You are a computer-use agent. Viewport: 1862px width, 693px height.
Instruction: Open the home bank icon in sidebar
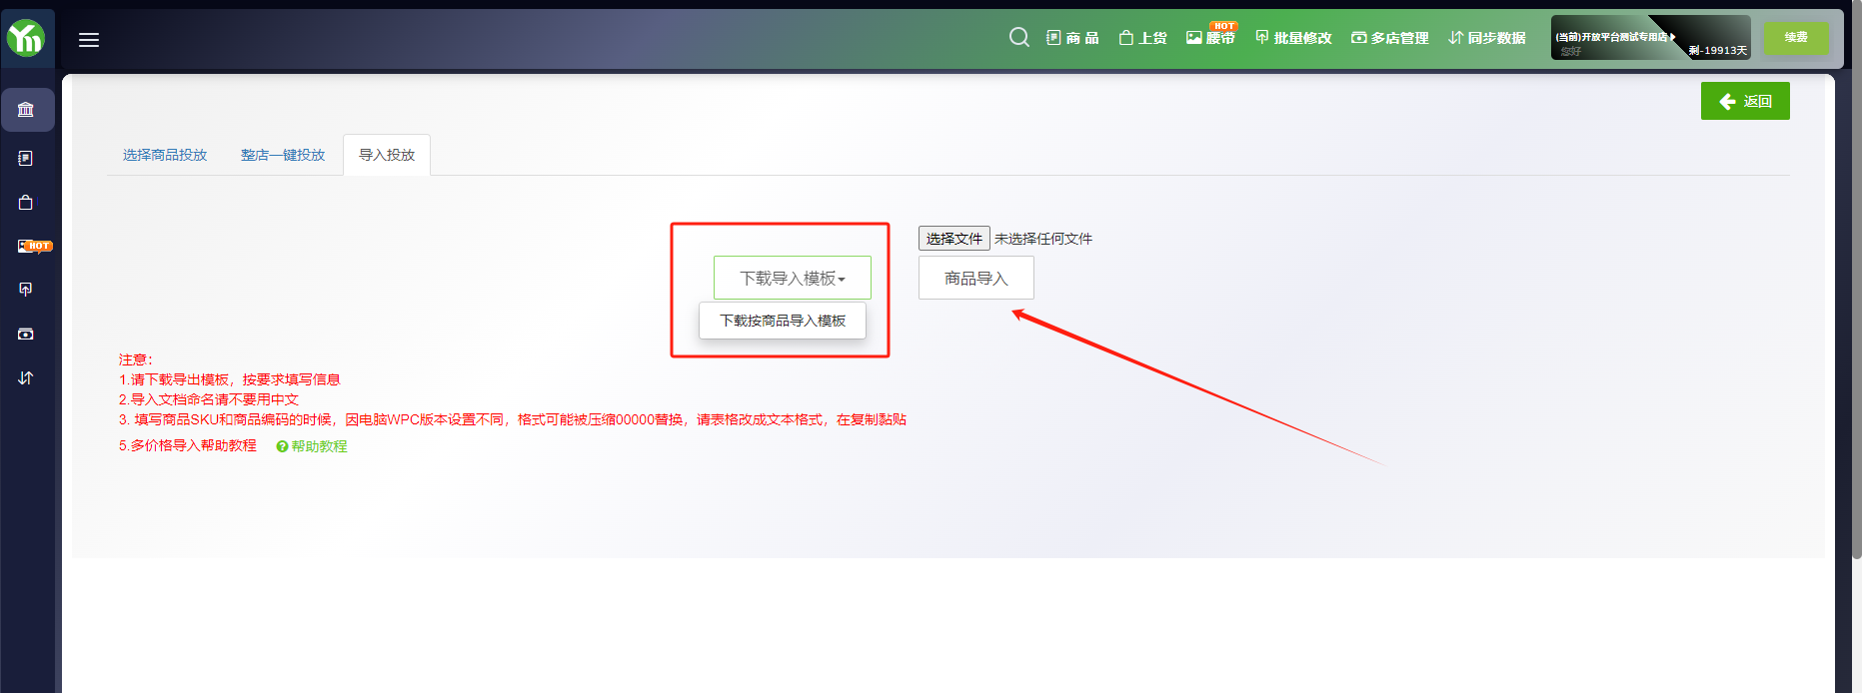(x=26, y=110)
